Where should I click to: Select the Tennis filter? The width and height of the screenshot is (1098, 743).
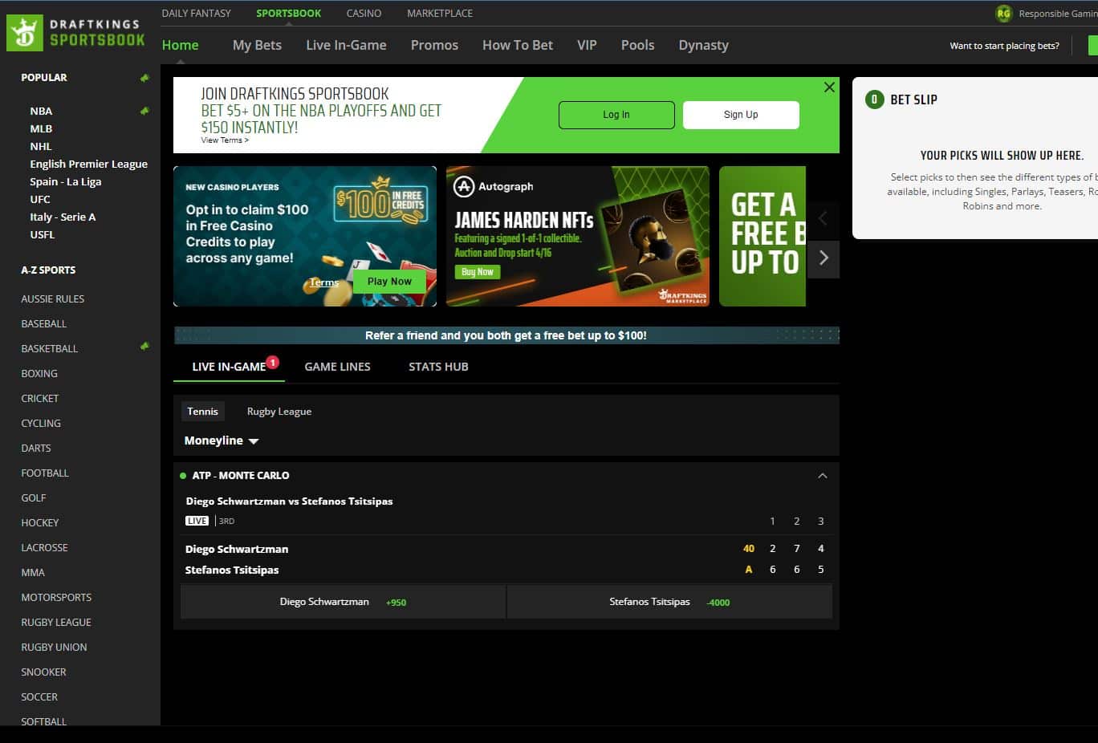point(202,412)
